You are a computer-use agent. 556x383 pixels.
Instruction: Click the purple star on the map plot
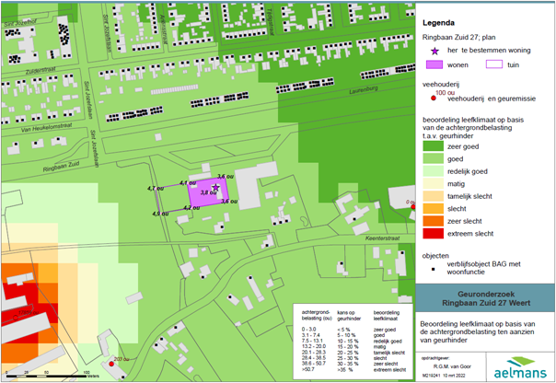[x=215, y=187]
